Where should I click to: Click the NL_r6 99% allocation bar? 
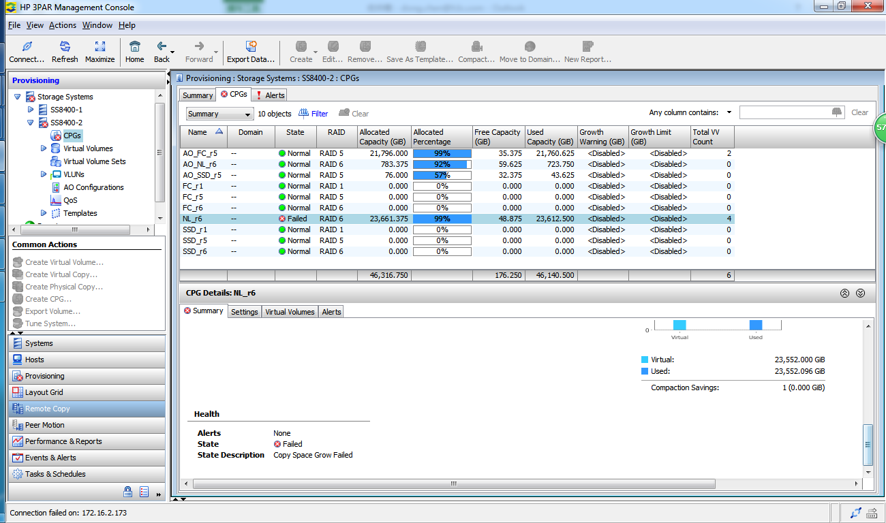click(442, 219)
